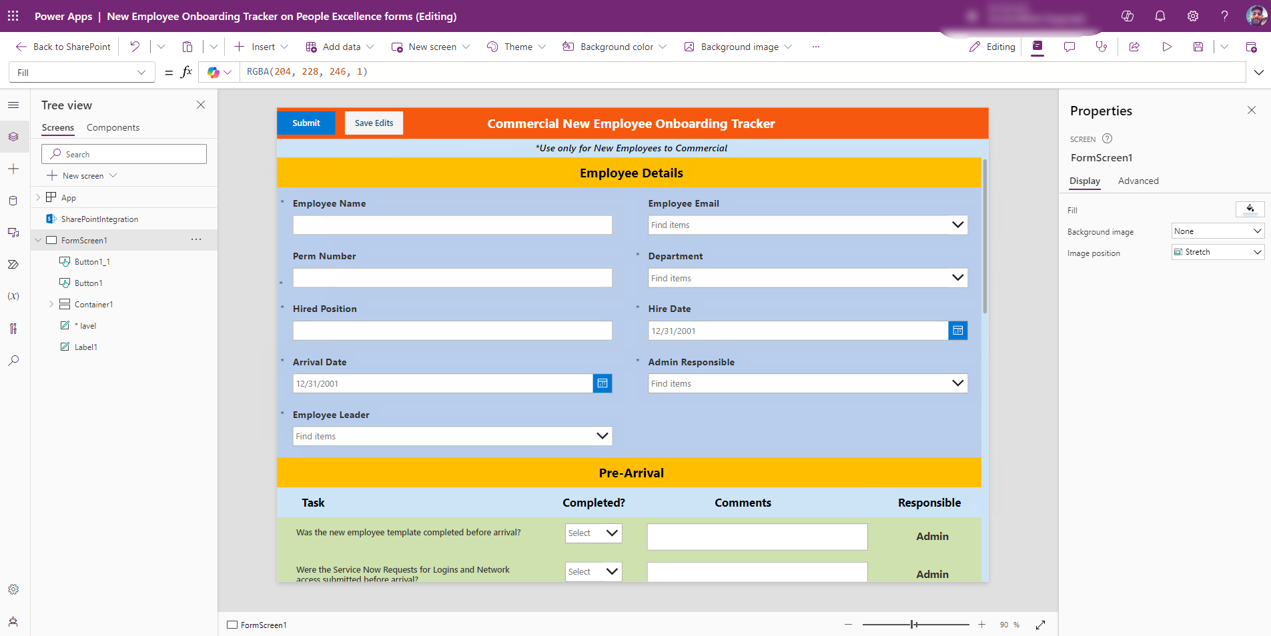Open the Add data menu
The height and width of the screenshot is (636, 1271).
[340, 47]
